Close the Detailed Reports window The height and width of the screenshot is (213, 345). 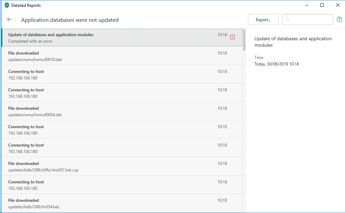tap(337, 5)
